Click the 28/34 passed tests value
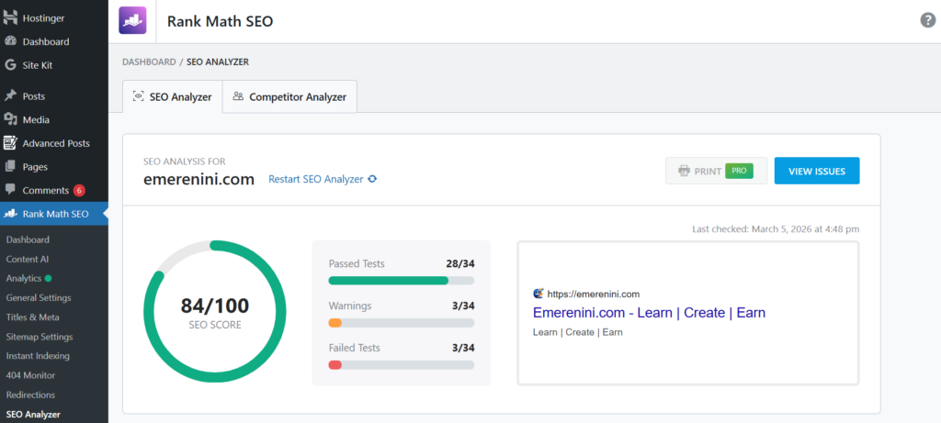Screen dimensions: 941x423 460,263
